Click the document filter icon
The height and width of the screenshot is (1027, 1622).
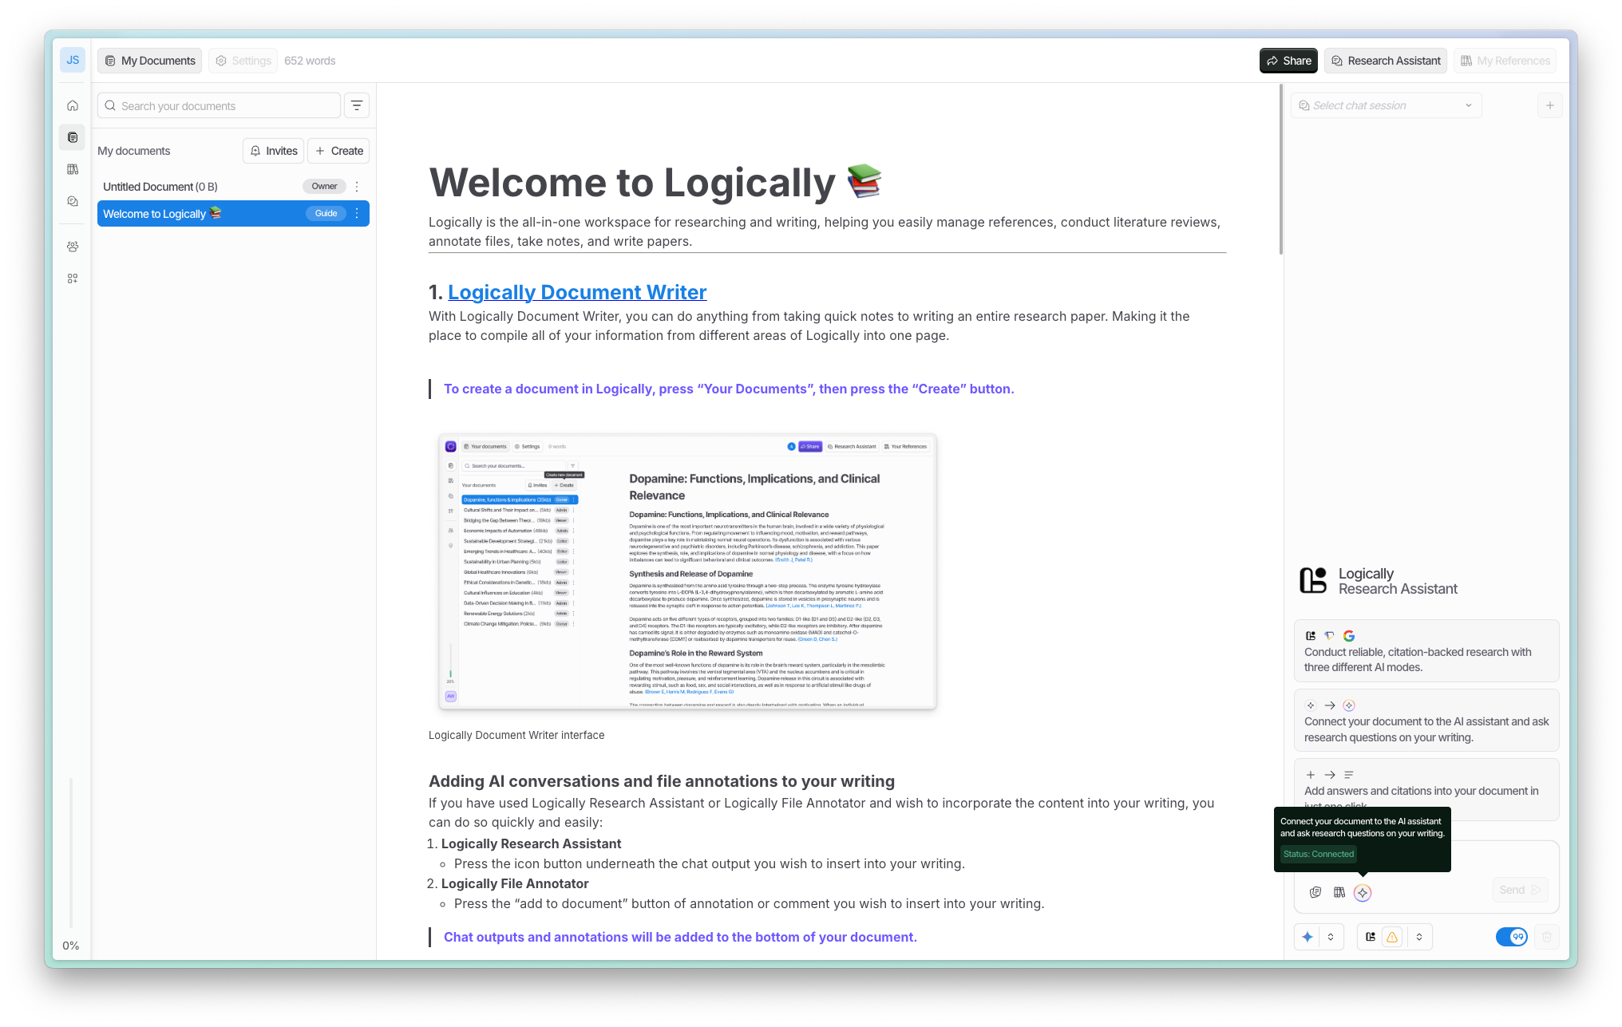click(x=357, y=105)
